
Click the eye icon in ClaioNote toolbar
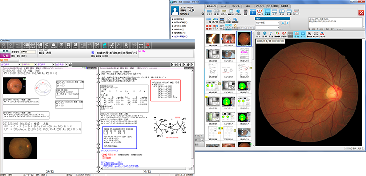[x=47, y=45]
